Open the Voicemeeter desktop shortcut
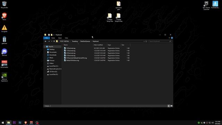The image size is (222, 125). coord(4,64)
